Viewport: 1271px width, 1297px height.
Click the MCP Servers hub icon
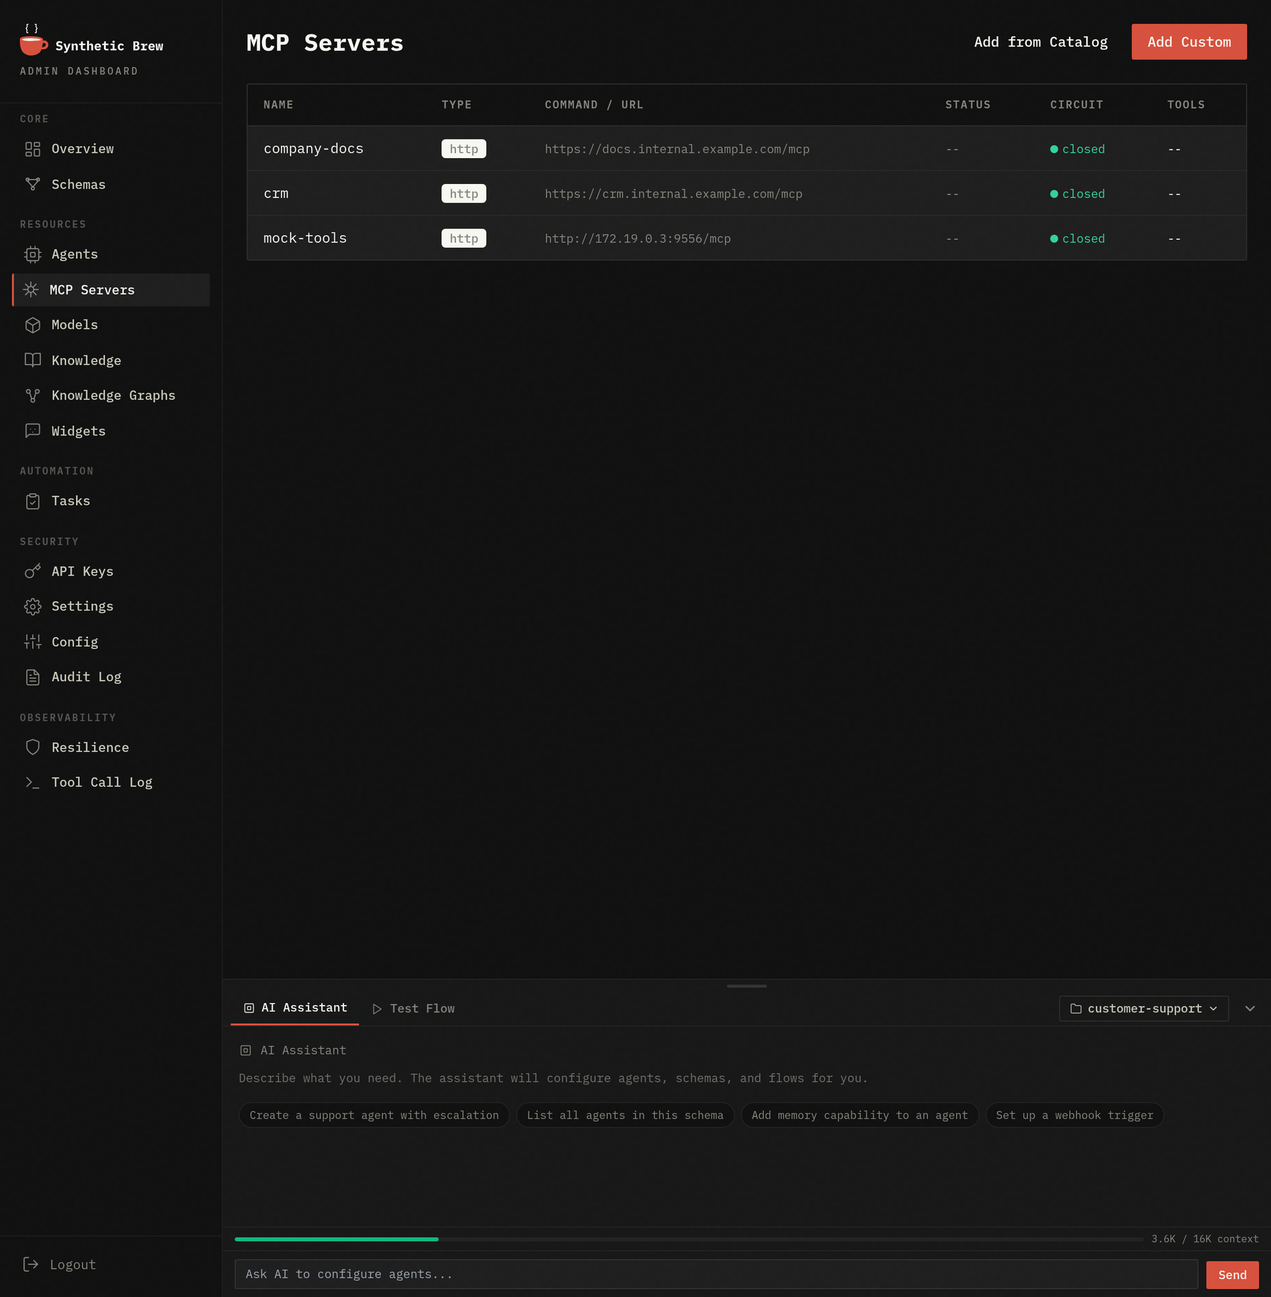point(30,290)
